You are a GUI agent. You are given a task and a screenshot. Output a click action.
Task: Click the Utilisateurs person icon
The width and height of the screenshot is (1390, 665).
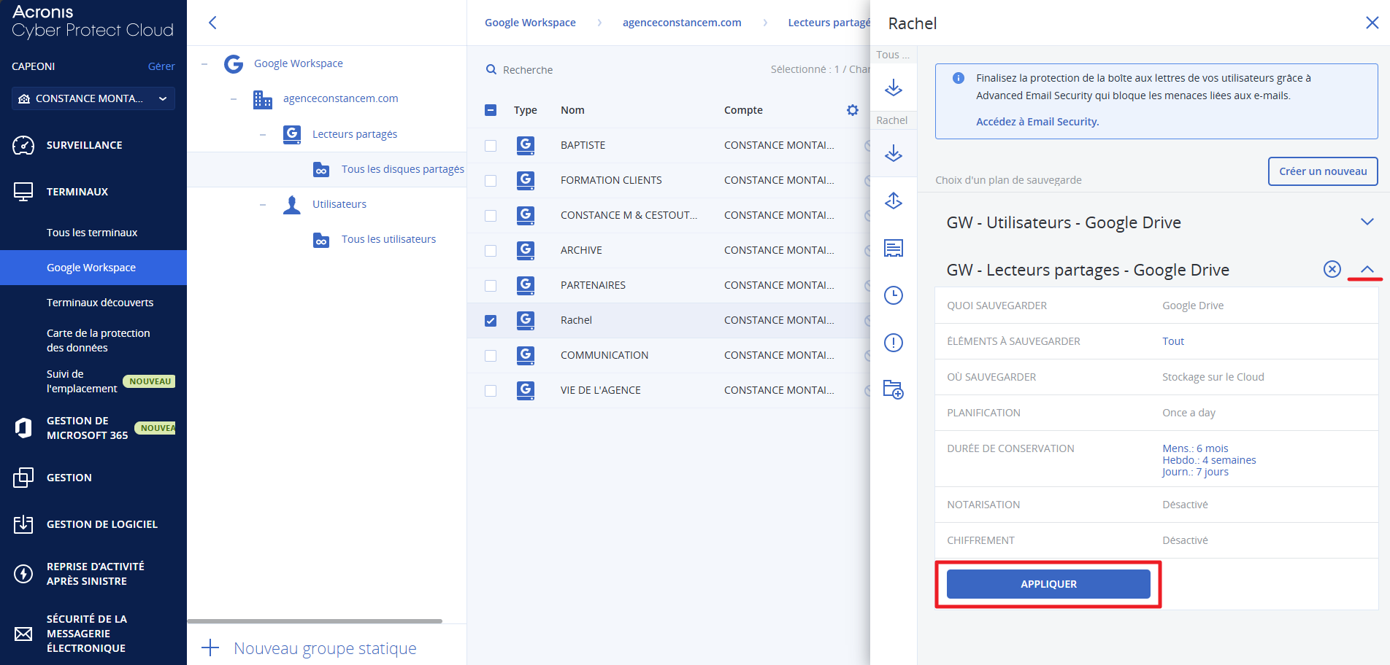coord(292,205)
